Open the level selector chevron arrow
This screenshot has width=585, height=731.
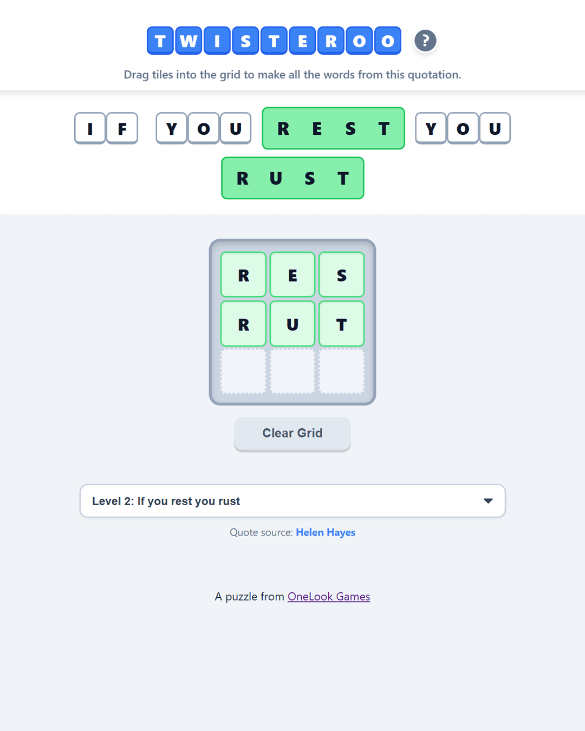click(488, 501)
